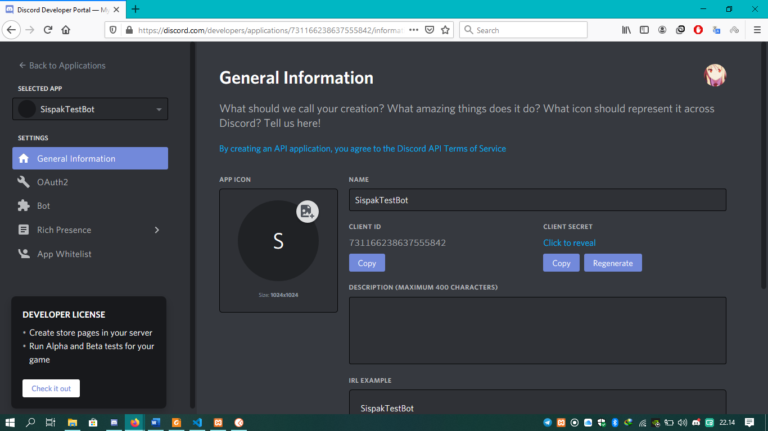Click the browser home icon
768x431 pixels.
click(66, 30)
